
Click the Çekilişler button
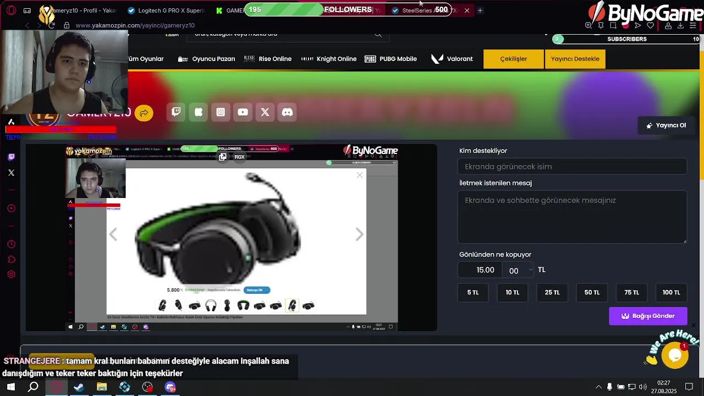point(514,59)
